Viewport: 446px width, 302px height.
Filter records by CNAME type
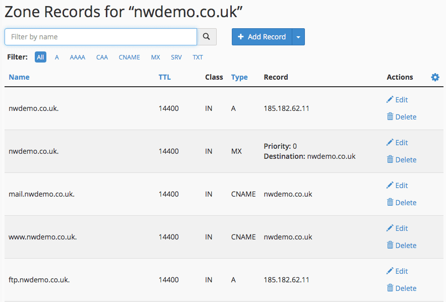[129, 57]
